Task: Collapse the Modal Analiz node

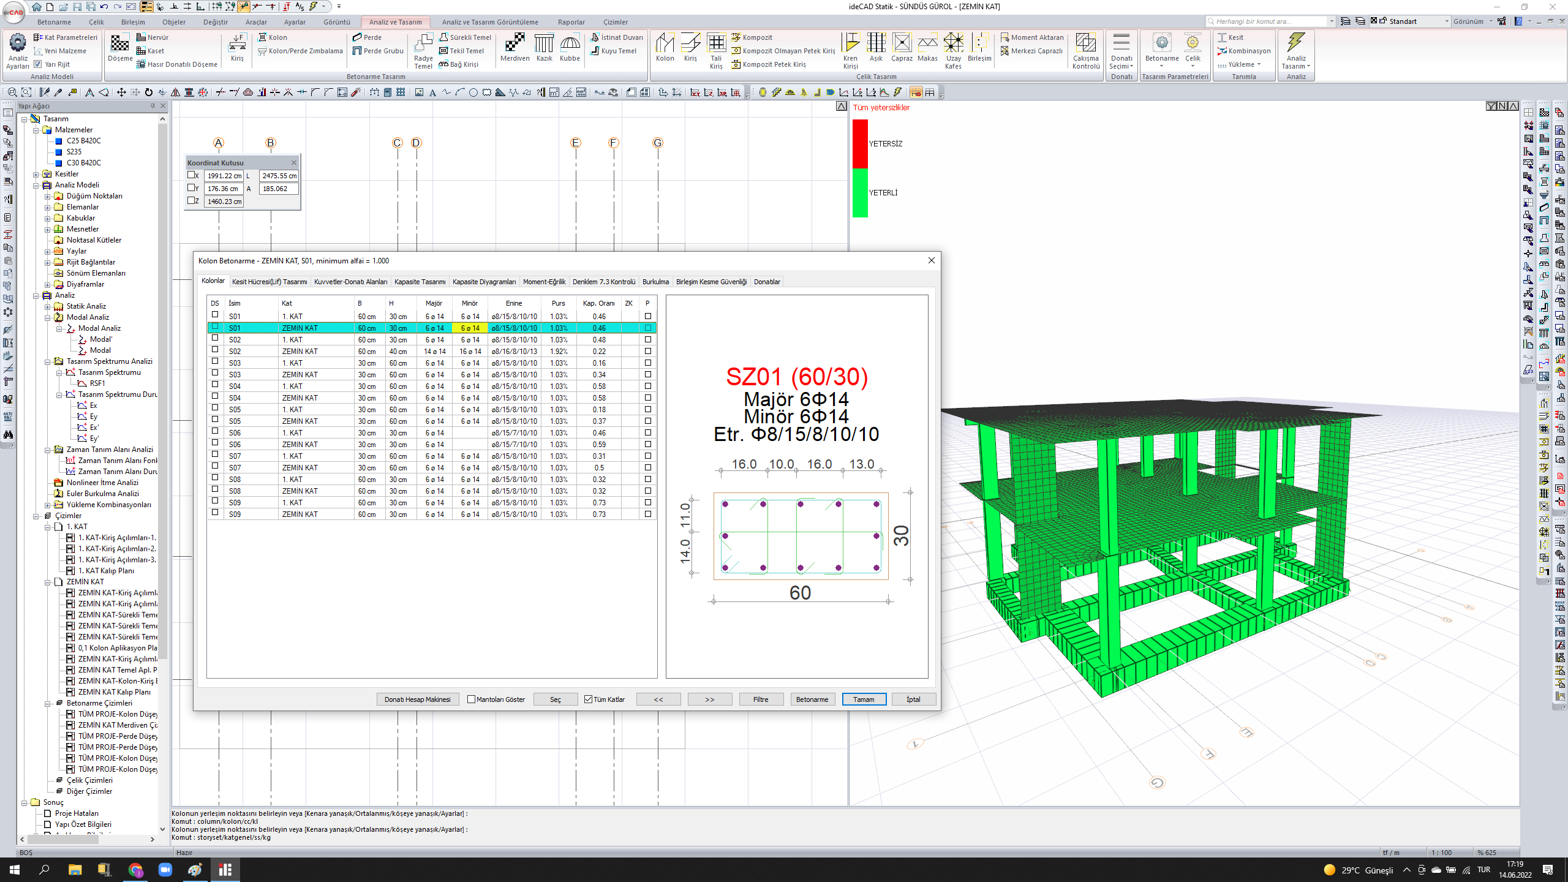Action: pyautogui.click(x=48, y=317)
